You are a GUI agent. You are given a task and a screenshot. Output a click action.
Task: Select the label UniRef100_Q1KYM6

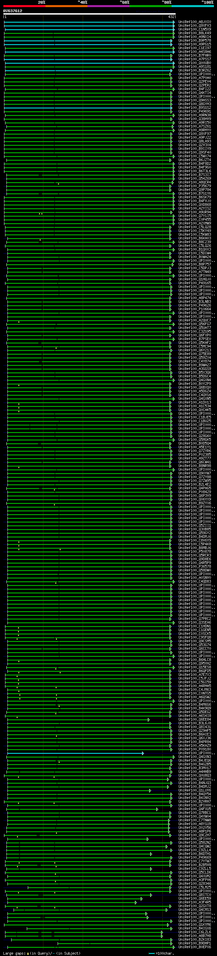[195, 925]
